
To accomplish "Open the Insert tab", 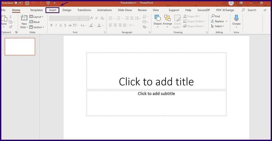I will (x=53, y=10).
